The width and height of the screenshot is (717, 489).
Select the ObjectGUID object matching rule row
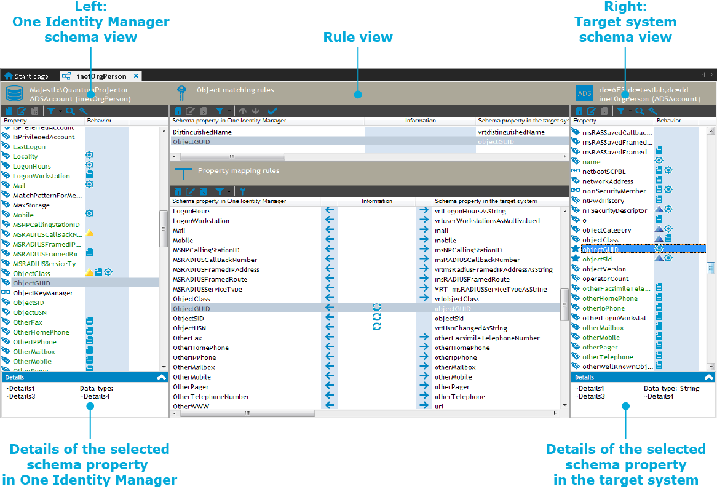[x=370, y=142]
